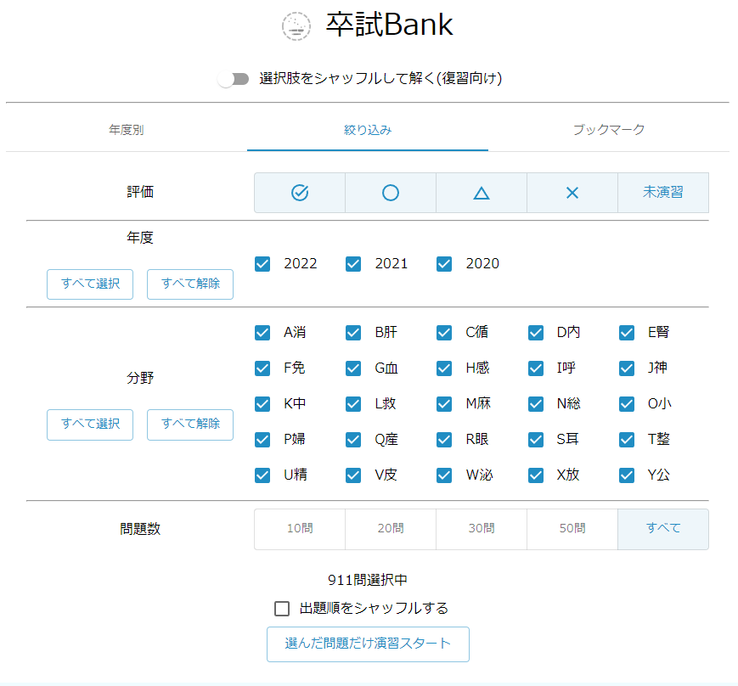
Task: Click the 卒試Bank logo icon
Action: click(296, 26)
